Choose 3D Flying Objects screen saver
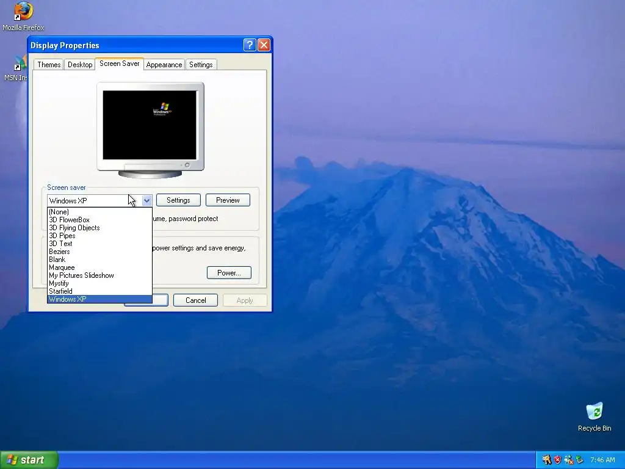The image size is (625, 469). pyautogui.click(x=99, y=228)
